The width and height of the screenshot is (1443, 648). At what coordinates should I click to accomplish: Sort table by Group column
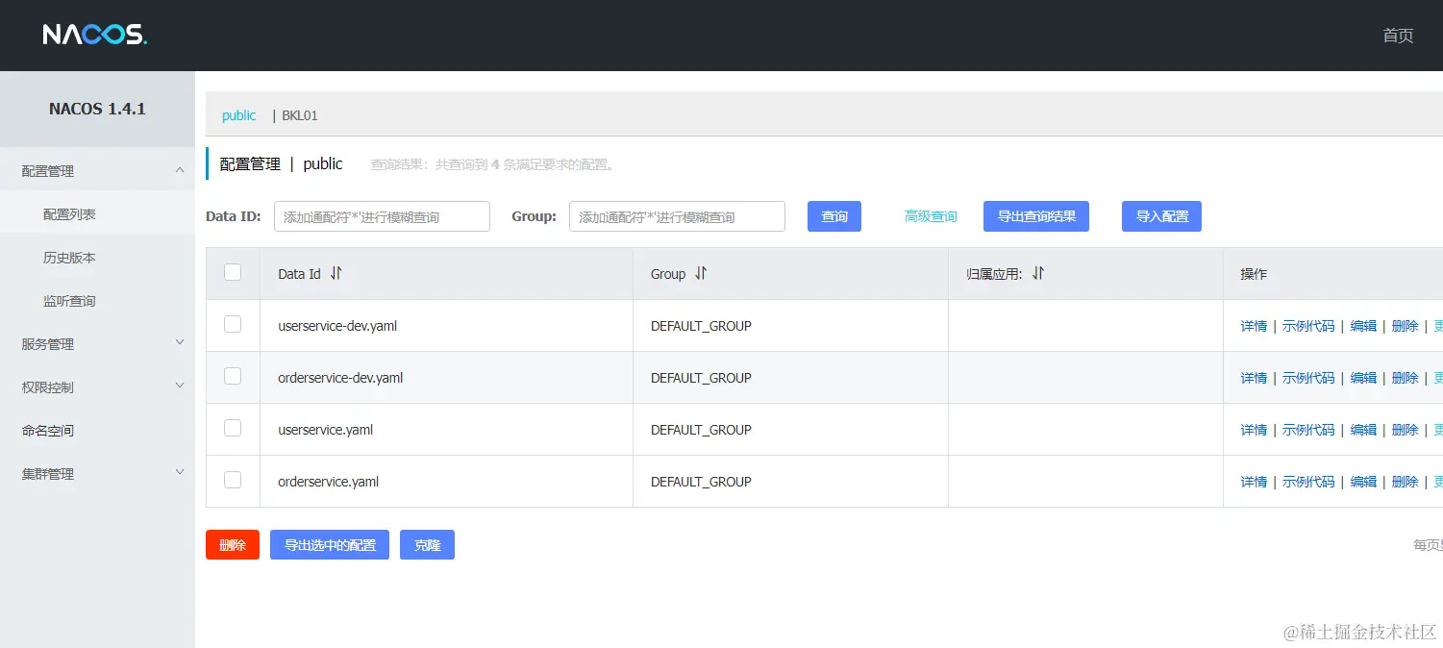tap(701, 274)
